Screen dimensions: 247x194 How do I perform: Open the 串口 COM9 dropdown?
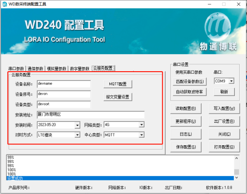tap(231, 81)
